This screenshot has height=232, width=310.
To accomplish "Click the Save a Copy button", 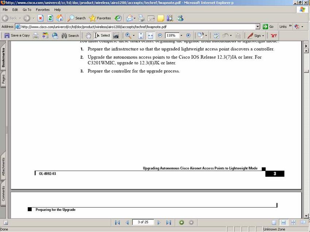I will pos(17,35).
